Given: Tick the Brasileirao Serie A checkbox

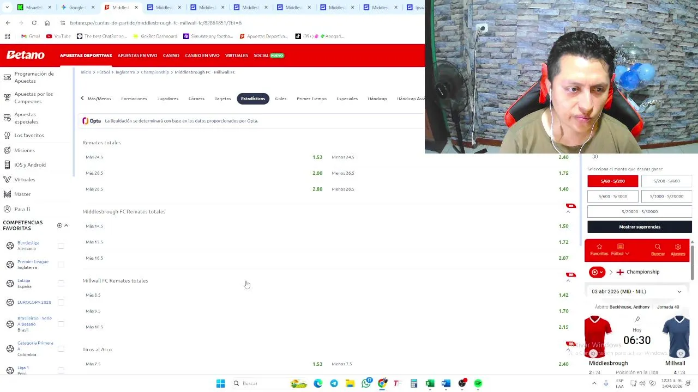Looking at the screenshot, I should [x=61, y=324].
